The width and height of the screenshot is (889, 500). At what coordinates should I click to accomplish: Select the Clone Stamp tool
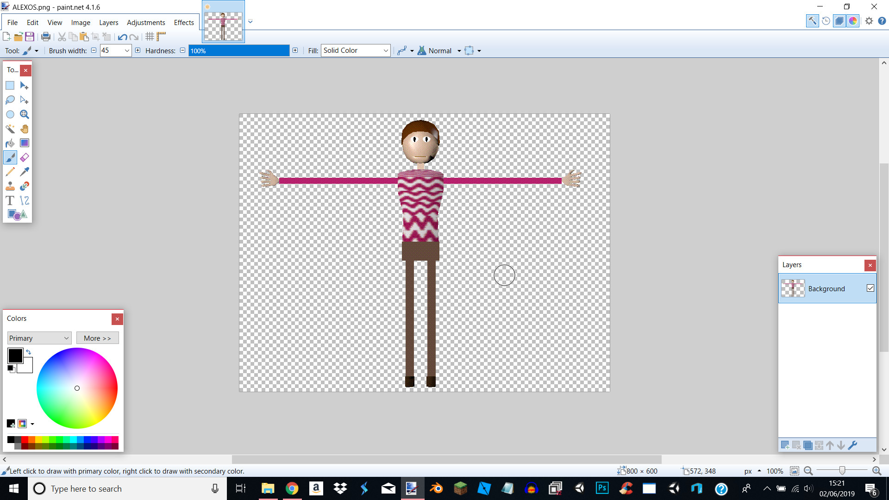click(x=10, y=186)
